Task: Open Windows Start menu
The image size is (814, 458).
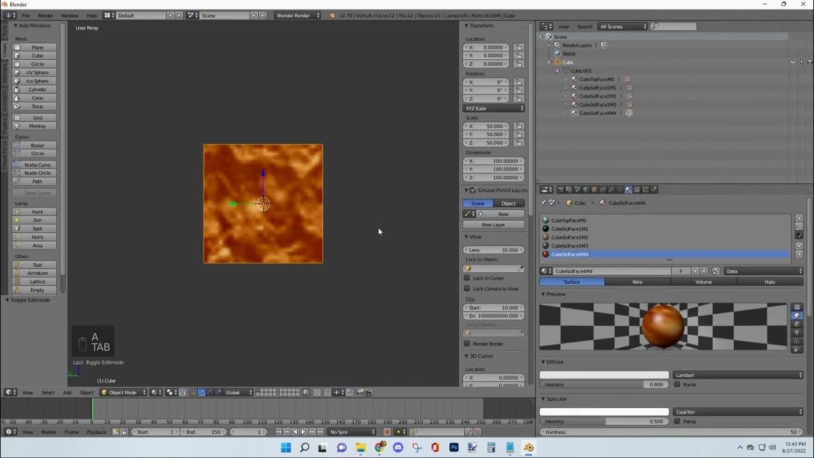Action: [286, 448]
